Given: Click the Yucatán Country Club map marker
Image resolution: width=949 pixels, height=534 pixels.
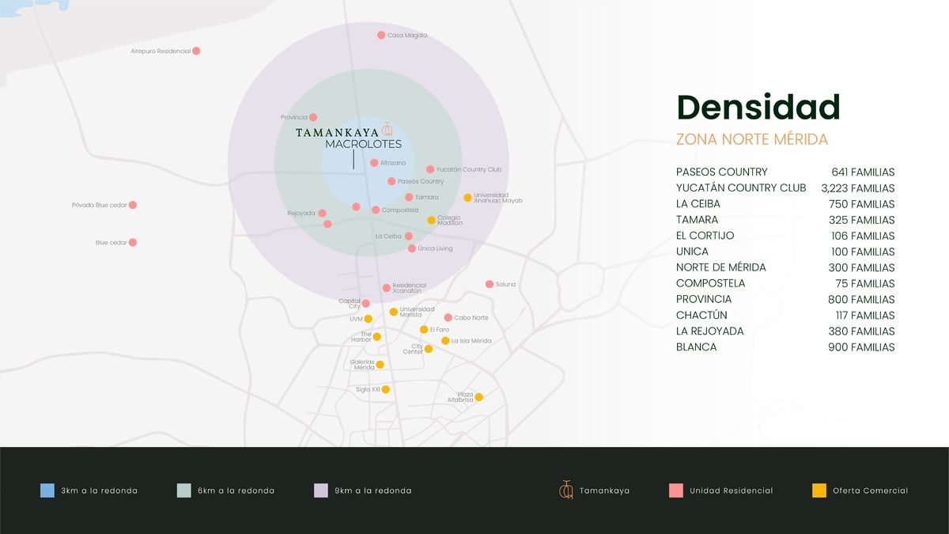Looking at the screenshot, I should [x=430, y=169].
